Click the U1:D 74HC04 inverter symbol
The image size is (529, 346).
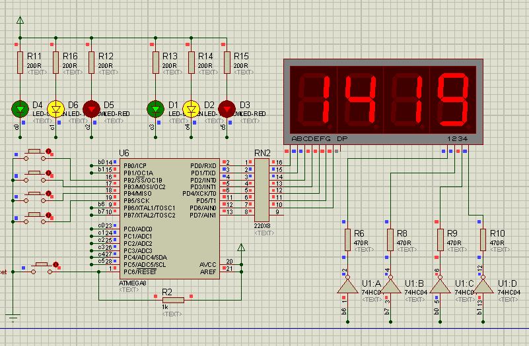tap(483, 286)
